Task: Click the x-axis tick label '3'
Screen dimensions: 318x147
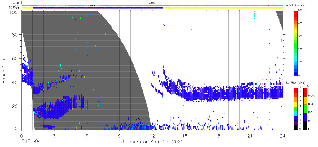Action: pos(54,135)
